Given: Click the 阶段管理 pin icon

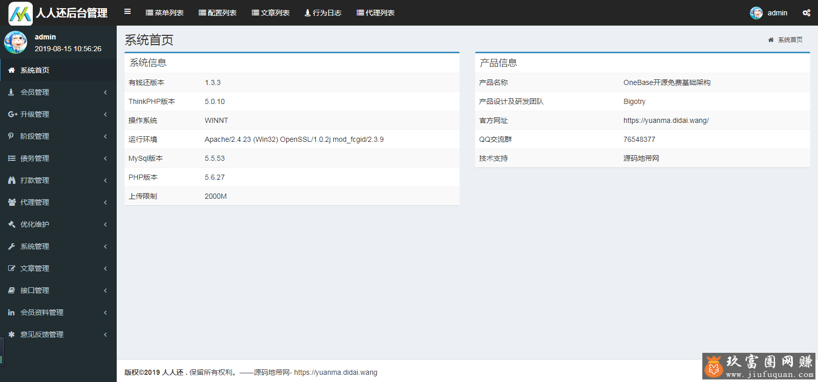Looking at the screenshot, I should [x=11, y=136].
